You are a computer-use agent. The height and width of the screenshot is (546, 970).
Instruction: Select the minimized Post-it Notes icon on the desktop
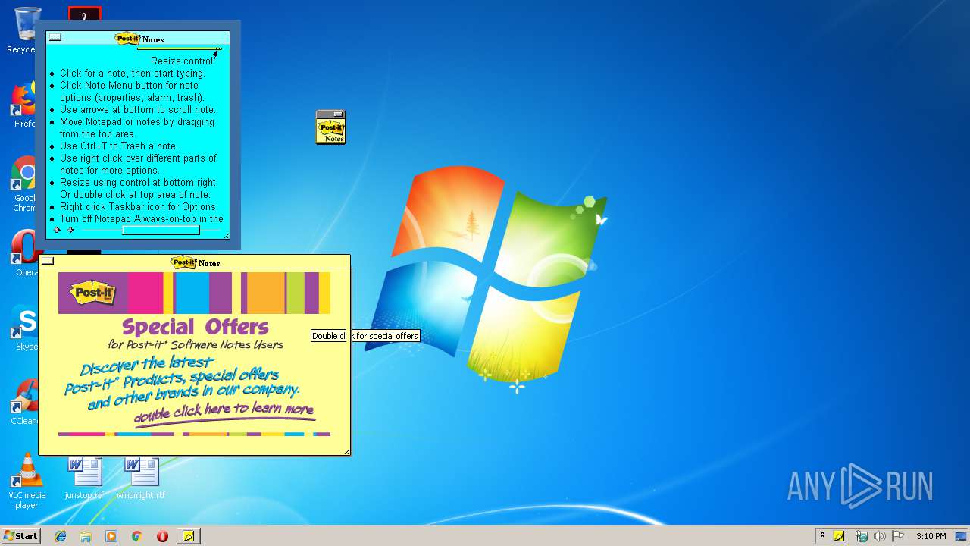coord(330,127)
